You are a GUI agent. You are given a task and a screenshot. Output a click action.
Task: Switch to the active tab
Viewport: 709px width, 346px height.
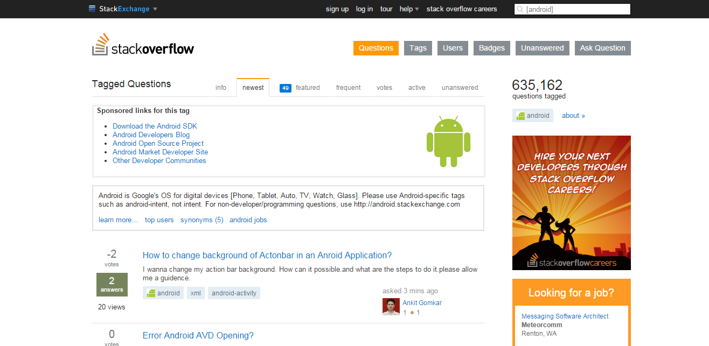416,88
